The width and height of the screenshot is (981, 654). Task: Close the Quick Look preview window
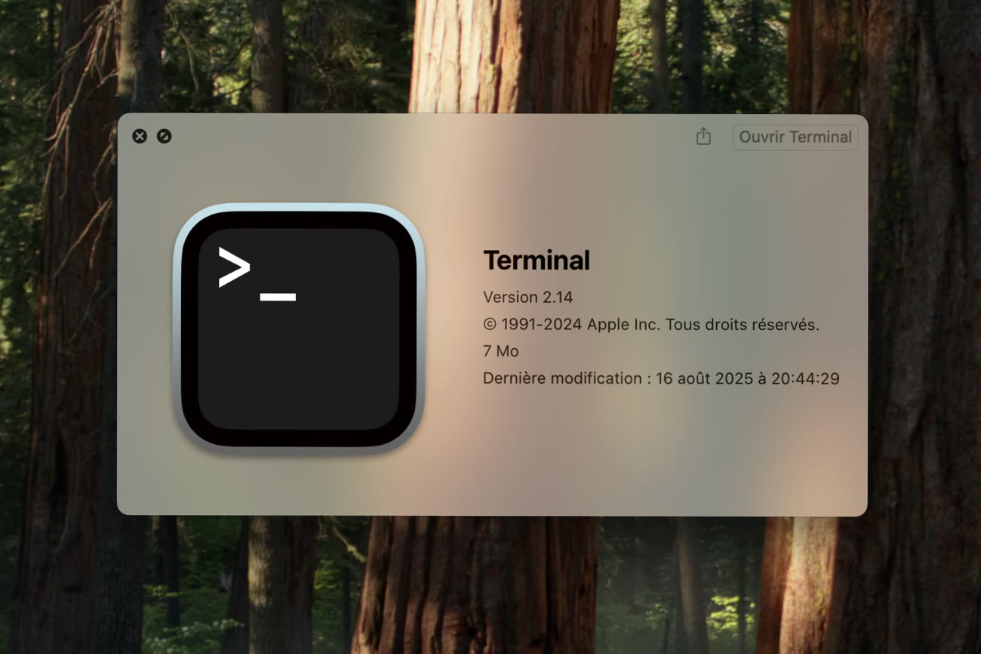[x=140, y=137]
